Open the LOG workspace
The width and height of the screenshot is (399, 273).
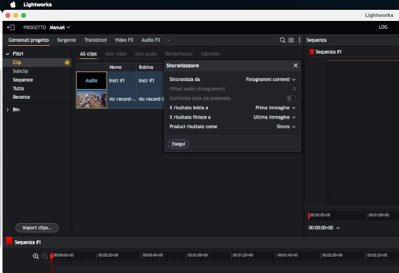click(383, 27)
